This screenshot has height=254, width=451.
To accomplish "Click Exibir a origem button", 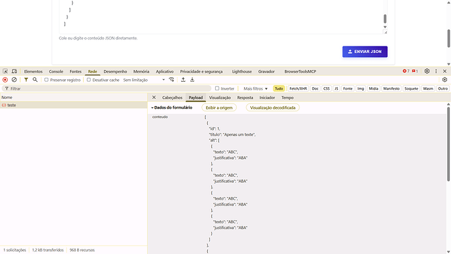I will (219, 107).
